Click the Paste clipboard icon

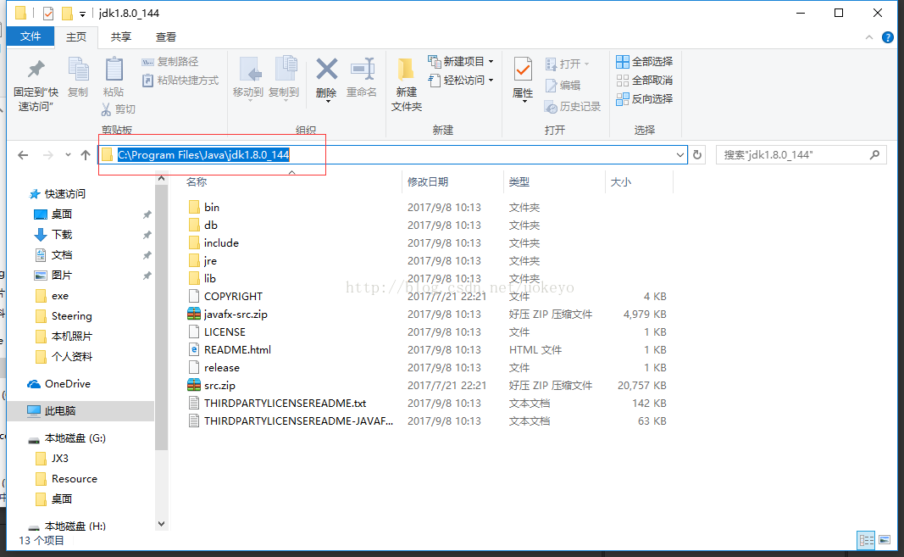(114, 70)
